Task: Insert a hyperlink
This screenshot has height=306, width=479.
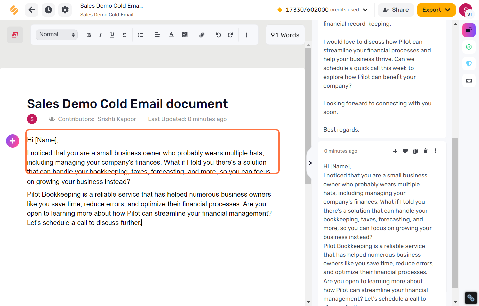Action: 202,35
